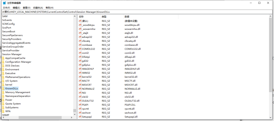Screen dimensions: 274x121
Task: Click scroll-down arrow of tree pane scrollbar
Action: (75, 114)
